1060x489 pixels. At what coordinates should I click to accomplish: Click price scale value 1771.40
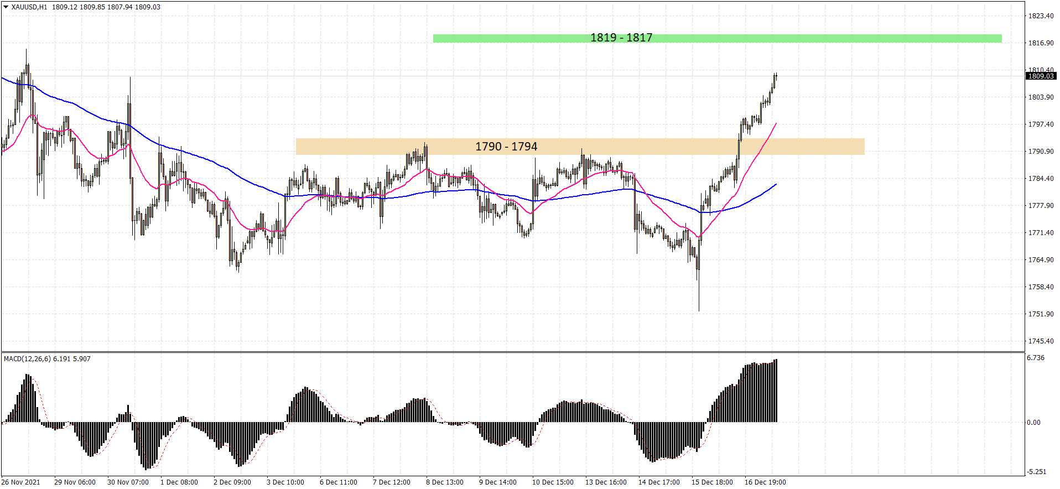[1041, 233]
